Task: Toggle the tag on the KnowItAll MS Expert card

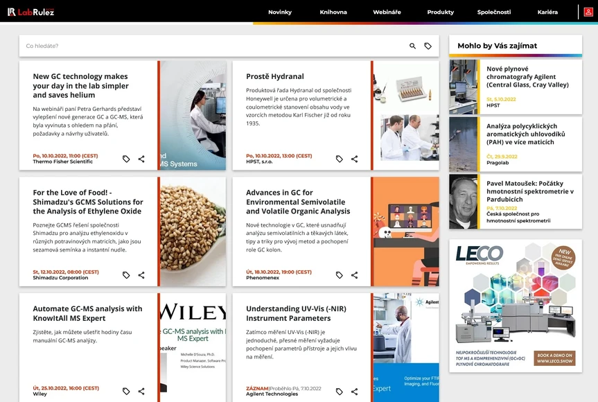Action: pos(126,392)
